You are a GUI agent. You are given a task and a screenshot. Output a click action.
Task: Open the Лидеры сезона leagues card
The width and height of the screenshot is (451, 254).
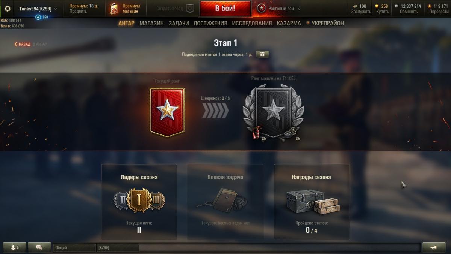pos(139,202)
